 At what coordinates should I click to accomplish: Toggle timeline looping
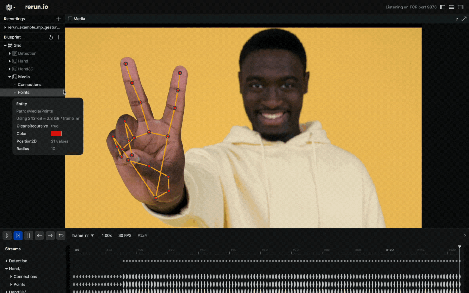[x=61, y=235]
